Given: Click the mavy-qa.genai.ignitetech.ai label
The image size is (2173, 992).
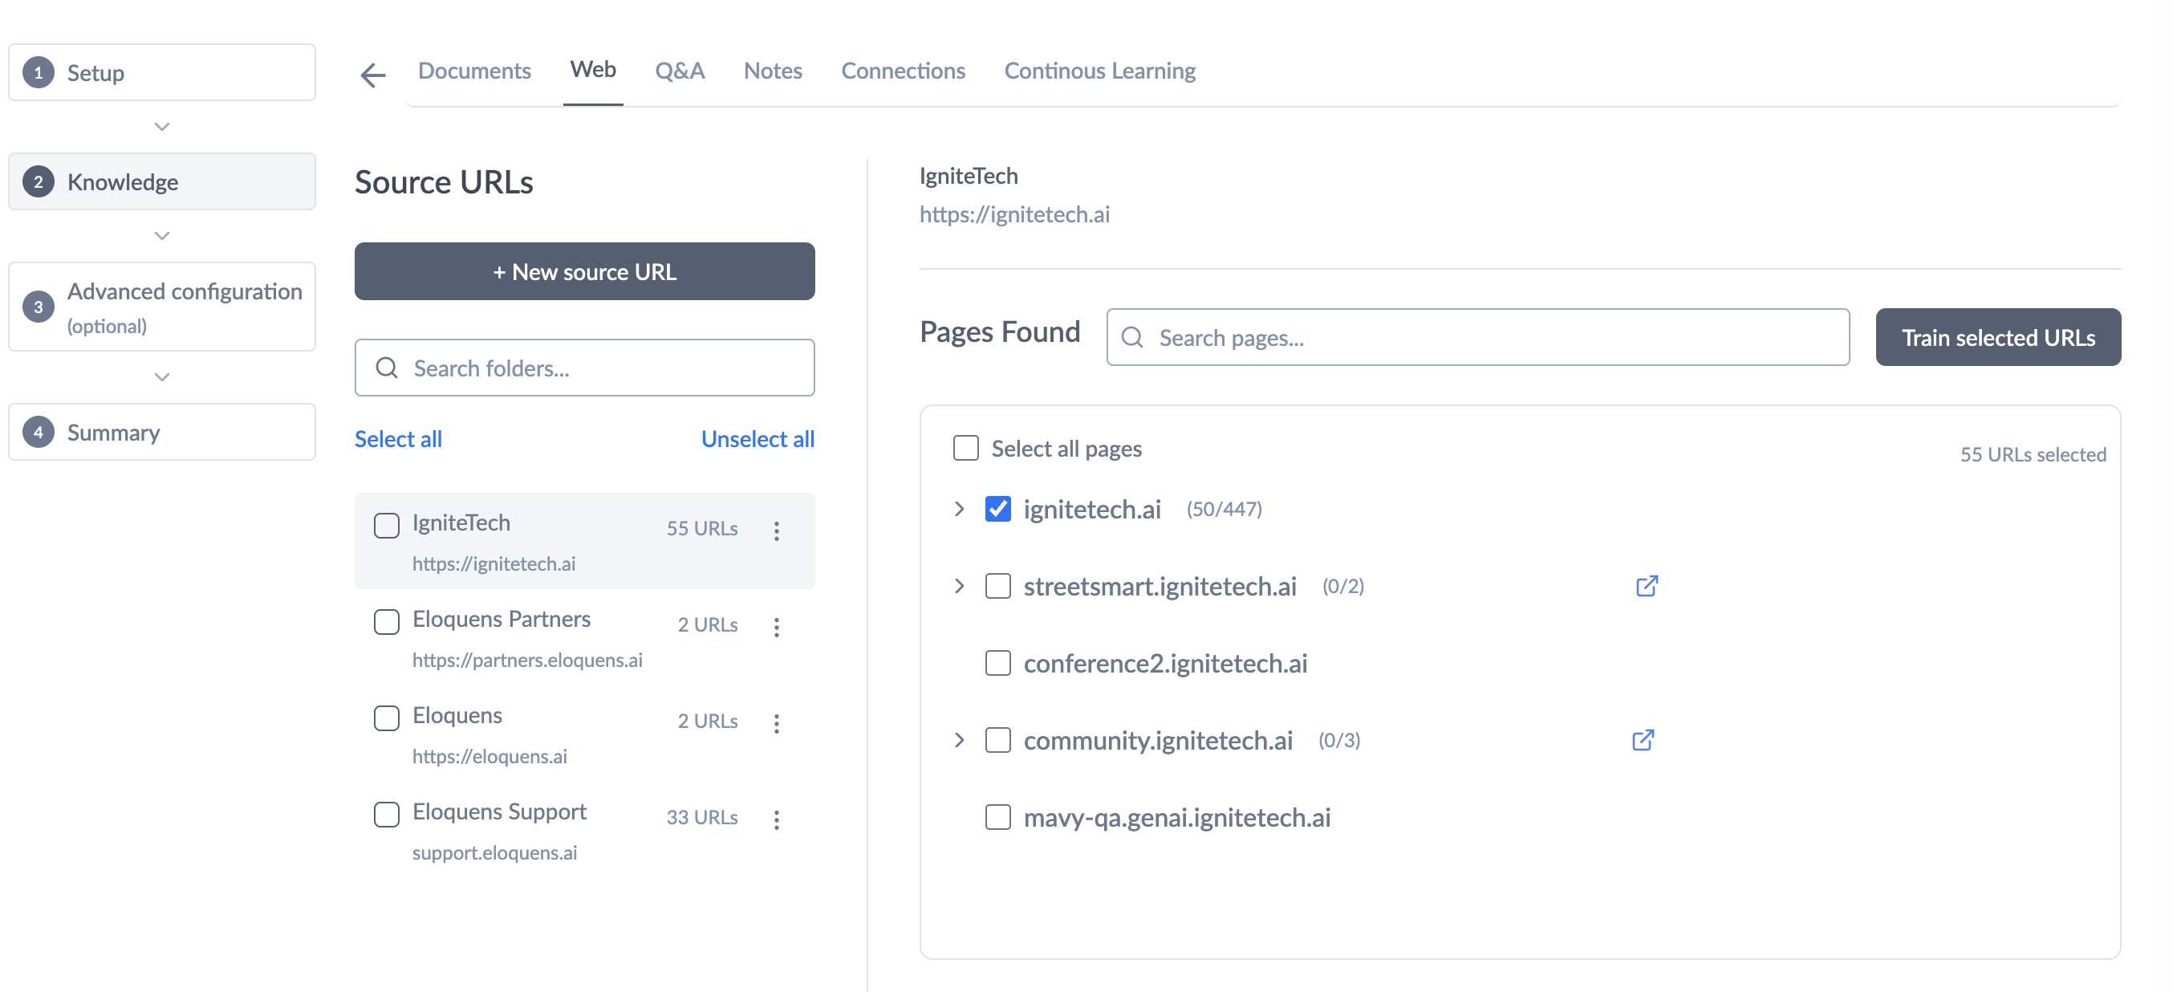Looking at the screenshot, I should 1176,817.
